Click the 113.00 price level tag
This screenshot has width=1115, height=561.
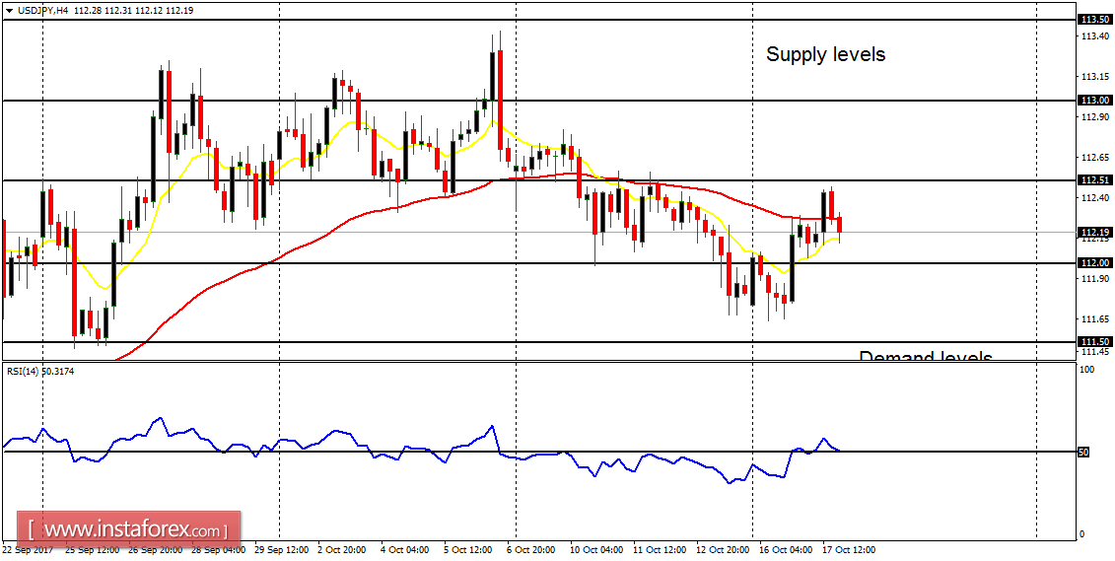(1094, 101)
